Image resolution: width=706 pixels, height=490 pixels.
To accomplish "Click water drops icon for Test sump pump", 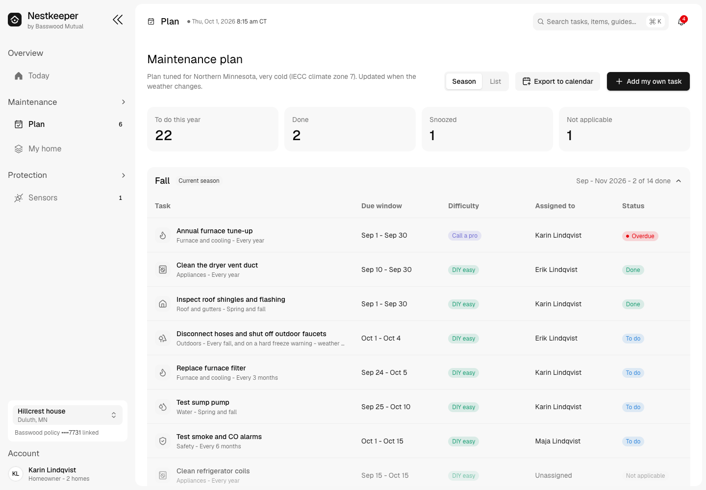I will tap(163, 407).
